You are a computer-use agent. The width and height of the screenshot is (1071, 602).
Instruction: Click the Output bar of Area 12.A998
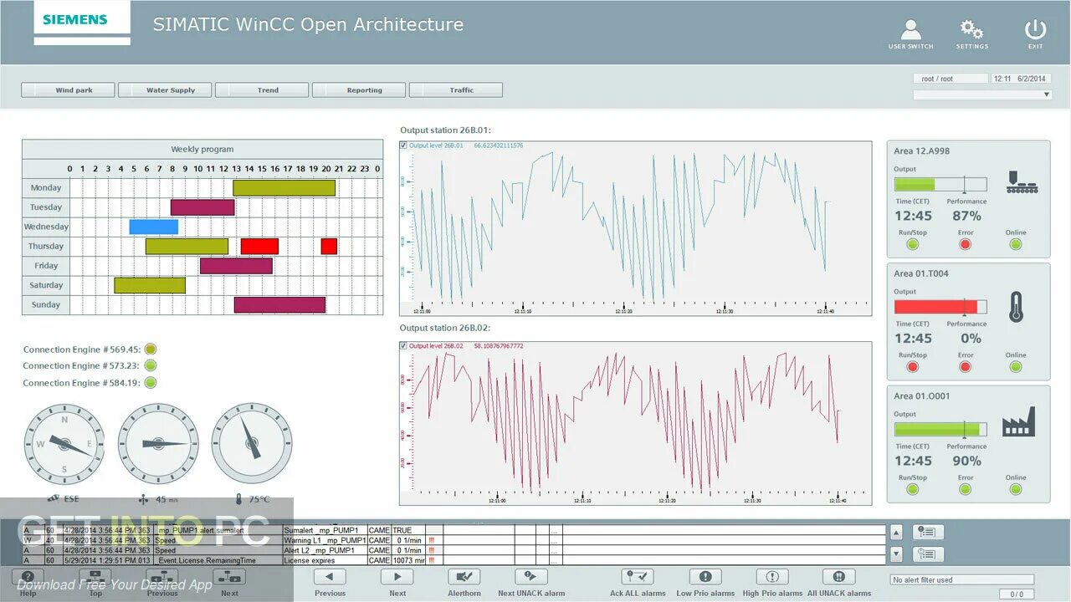[940, 184]
